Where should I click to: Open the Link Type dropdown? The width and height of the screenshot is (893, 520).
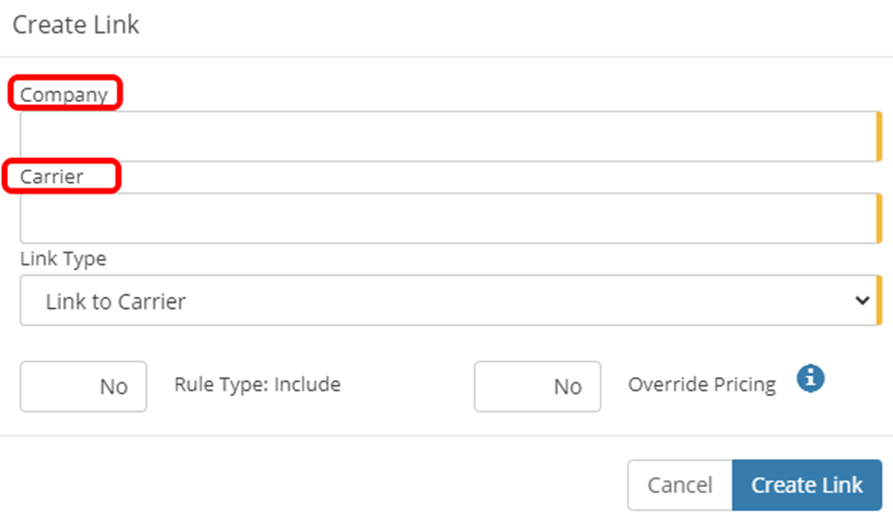tap(446, 301)
